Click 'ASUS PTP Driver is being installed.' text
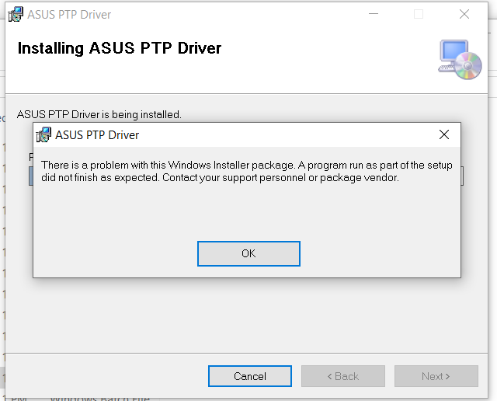The image size is (497, 401). 99,114
